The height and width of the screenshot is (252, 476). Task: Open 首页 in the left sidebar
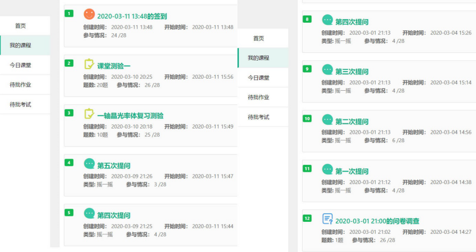coord(25,26)
